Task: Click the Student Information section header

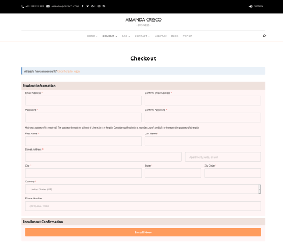Action: tap(143, 86)
